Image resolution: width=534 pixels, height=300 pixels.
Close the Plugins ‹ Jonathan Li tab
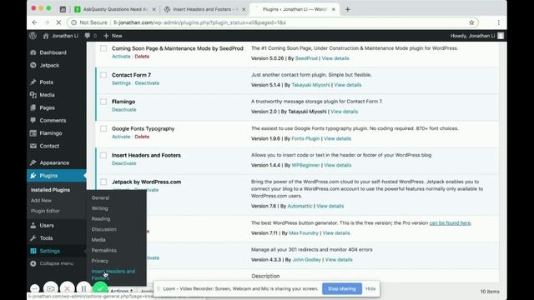coord(334,9)
